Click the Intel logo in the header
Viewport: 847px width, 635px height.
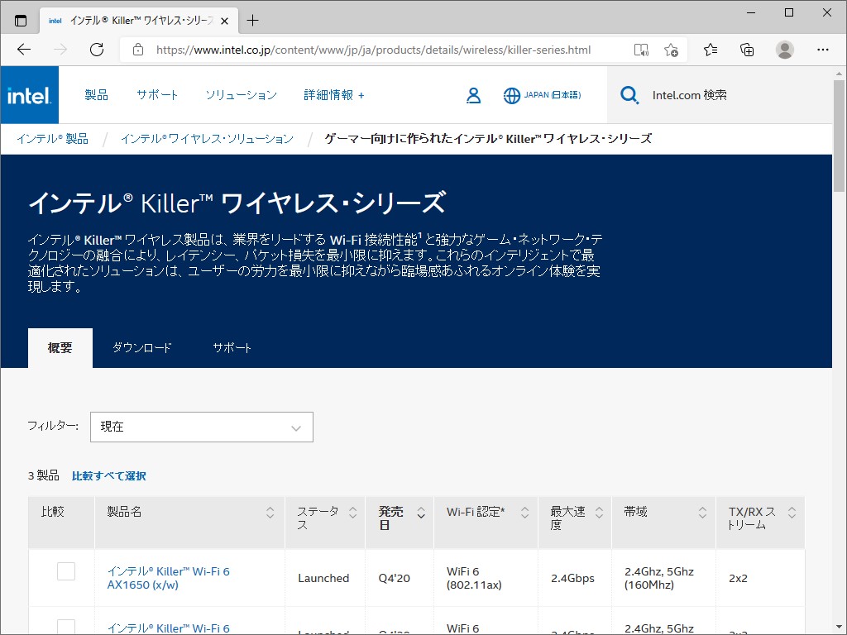point(30,94)
